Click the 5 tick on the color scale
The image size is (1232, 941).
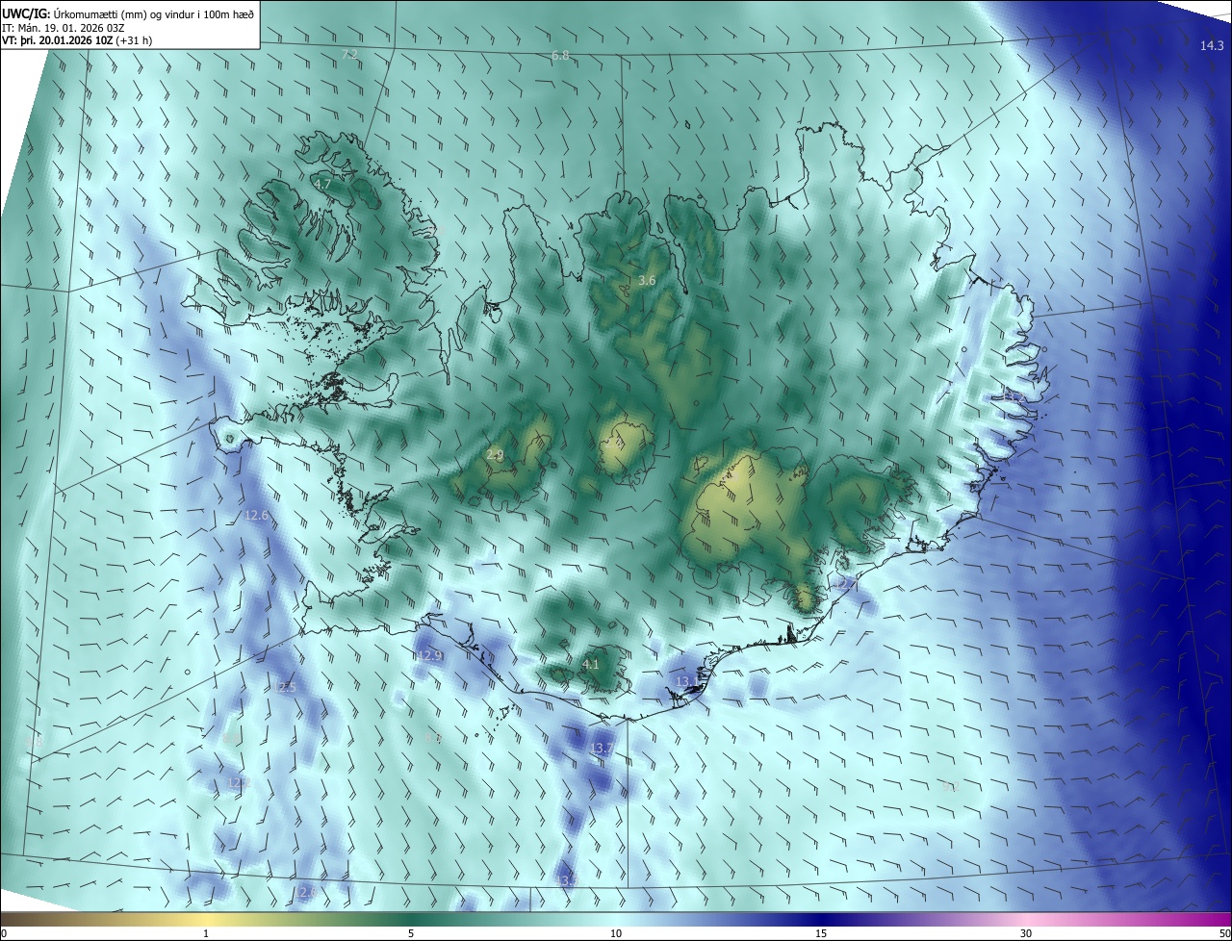411,934
